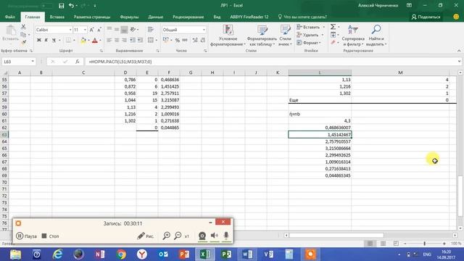Screen dimensions: 464x261
Task: Toggle microphone in recorder panel
Action: (226, 236)
